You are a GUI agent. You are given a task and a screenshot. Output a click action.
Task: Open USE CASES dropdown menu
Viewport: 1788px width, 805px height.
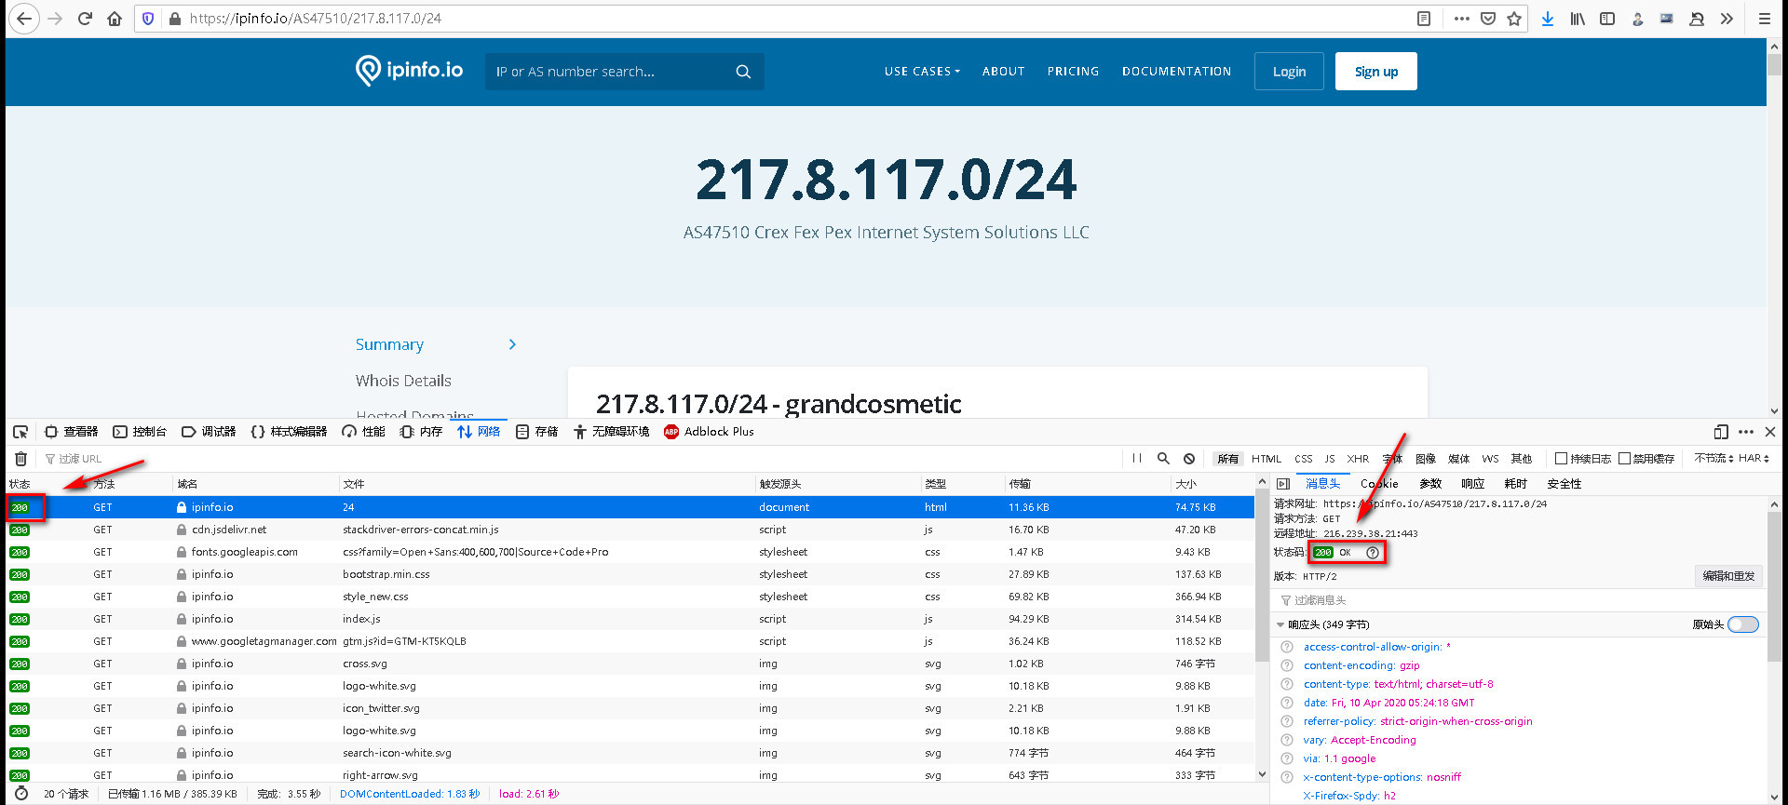922,72
